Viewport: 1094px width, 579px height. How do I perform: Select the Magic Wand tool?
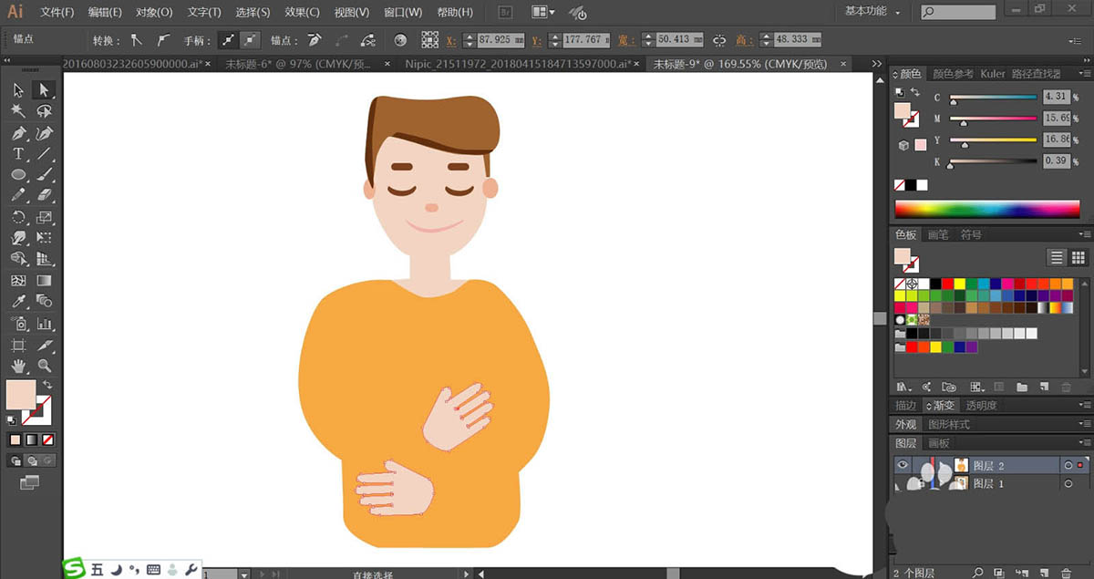[18, 111]
